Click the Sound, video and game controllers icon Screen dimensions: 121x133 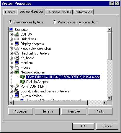pyautogui.click(x=17, y=91)
